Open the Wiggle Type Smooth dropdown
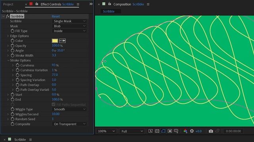The height and width of the screenshot is (142, 254). pos(69,109)
